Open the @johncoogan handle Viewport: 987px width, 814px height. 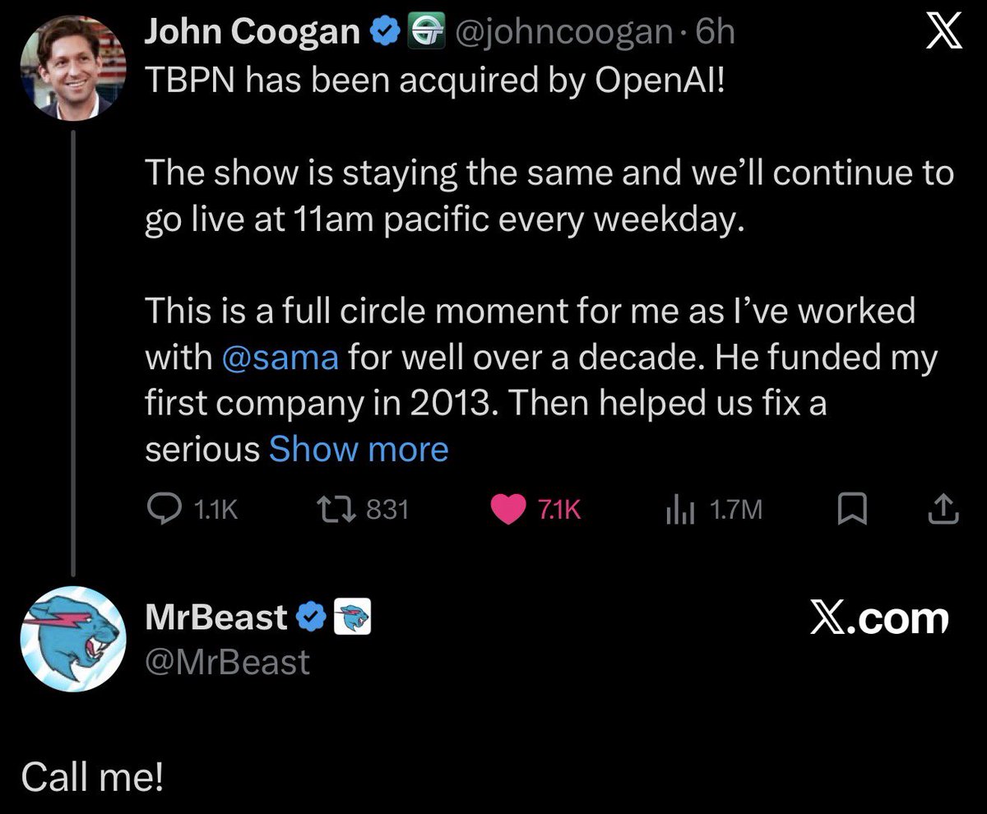pos(561,34)
